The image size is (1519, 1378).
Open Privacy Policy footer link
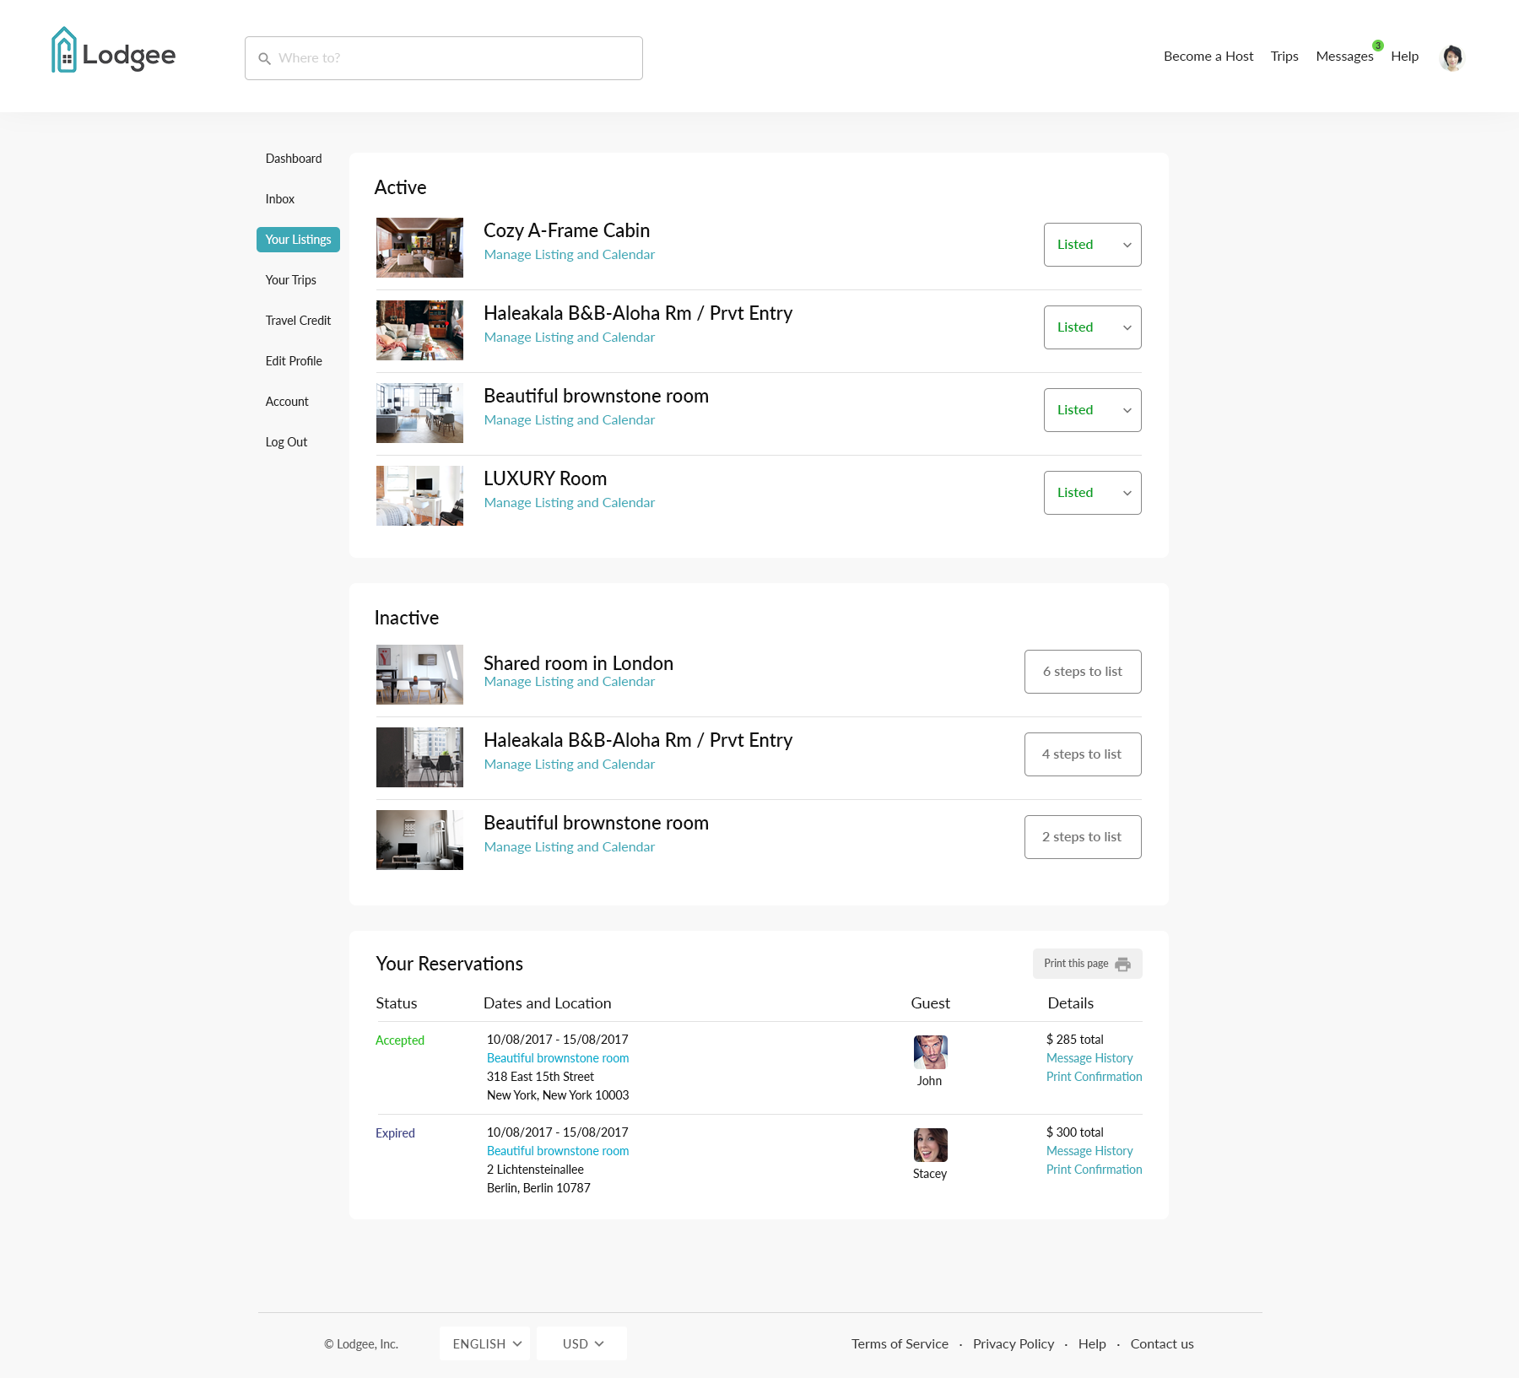coord(1014,1344)
